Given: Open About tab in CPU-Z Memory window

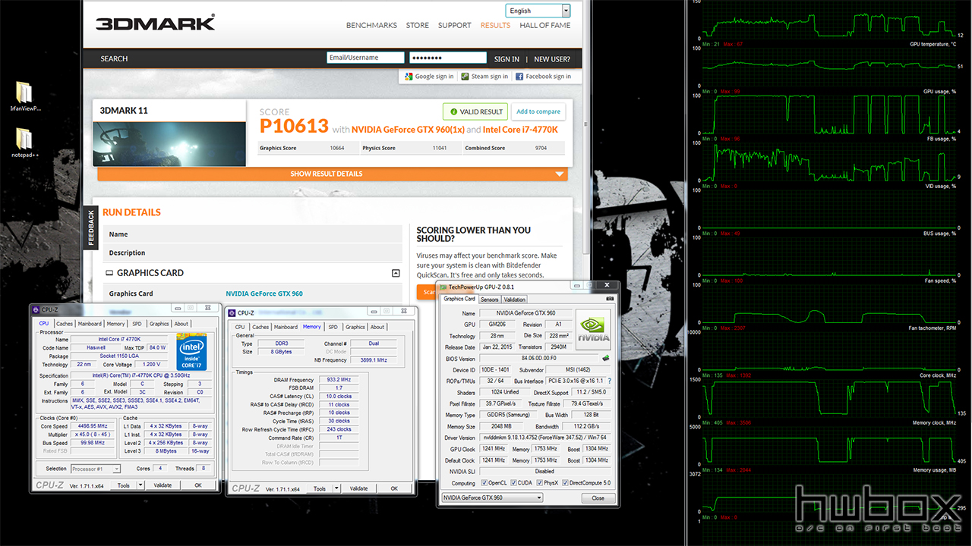Looking at the screenshot, I should [377, 327].
